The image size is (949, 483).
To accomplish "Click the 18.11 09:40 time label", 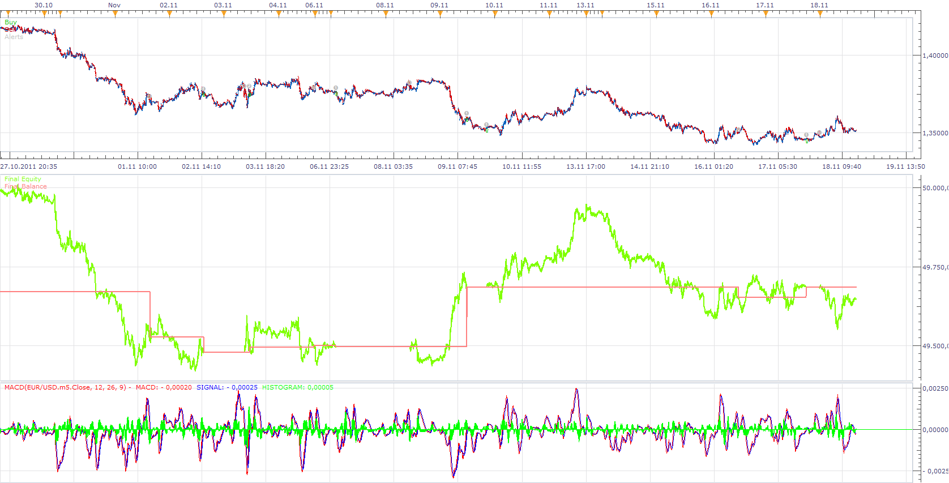I will [x=842, y=166].
